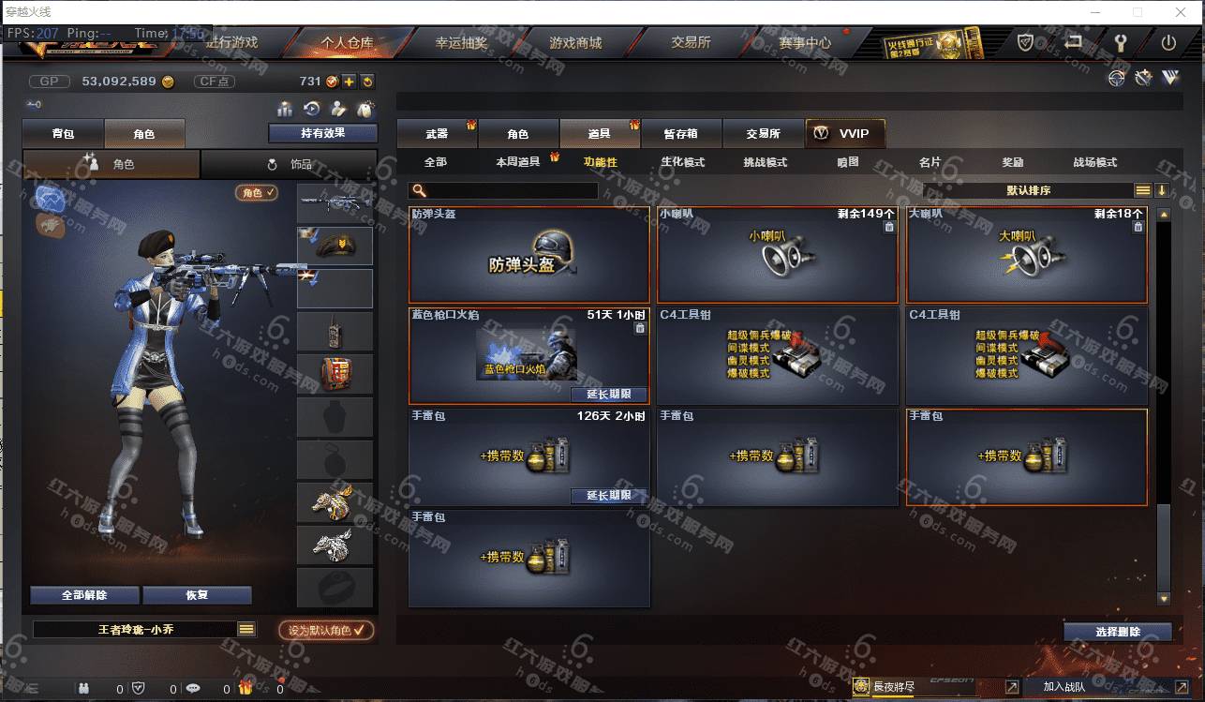Screen dimensions: 1205x702
Task: Click the yellow plus to recharge CF points
Action: [x=349, y=82]
